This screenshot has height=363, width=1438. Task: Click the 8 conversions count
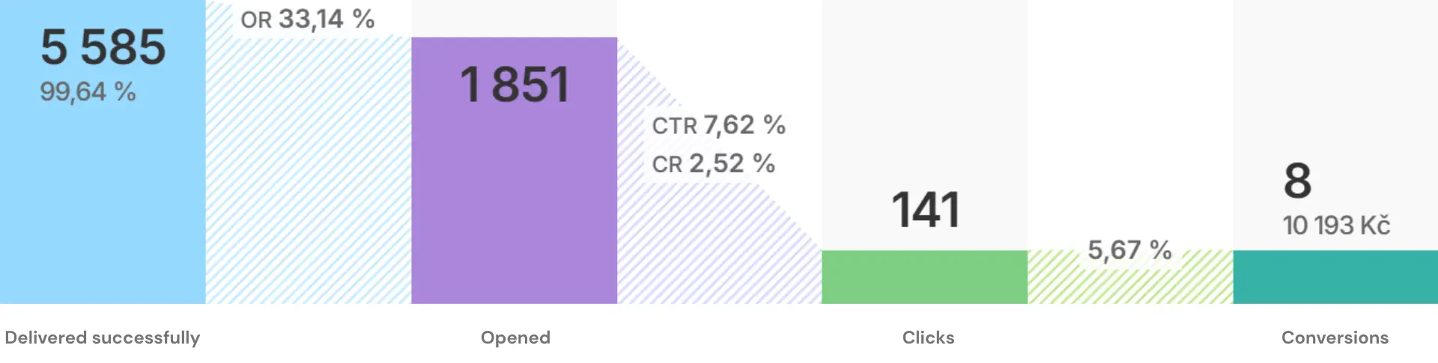pos(1298,181)
